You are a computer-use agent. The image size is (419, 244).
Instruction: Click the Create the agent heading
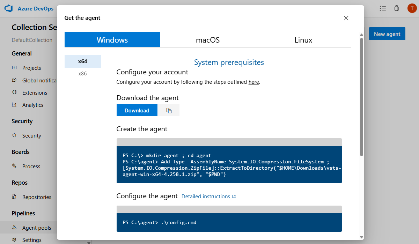(142, 129)
